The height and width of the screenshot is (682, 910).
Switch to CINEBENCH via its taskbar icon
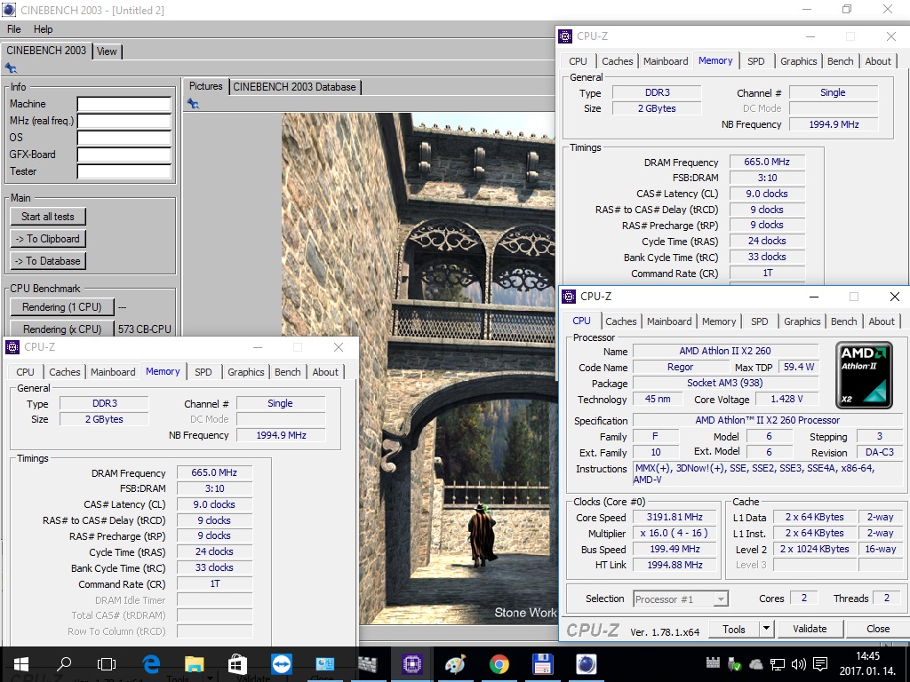(587, 664)
